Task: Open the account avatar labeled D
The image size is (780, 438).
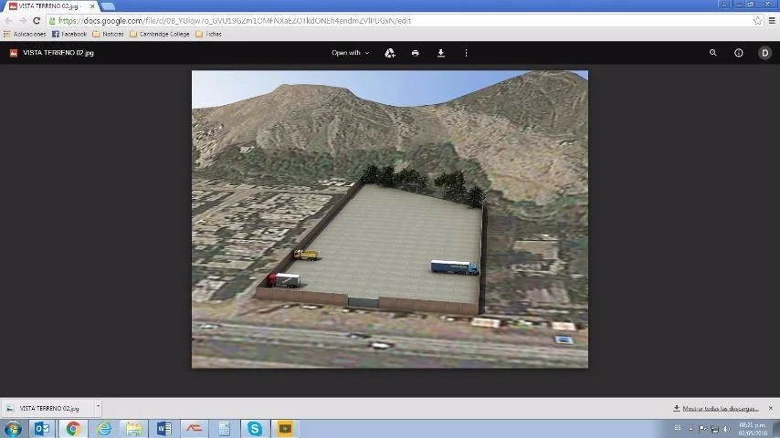Action: click(x=765, y=53)
